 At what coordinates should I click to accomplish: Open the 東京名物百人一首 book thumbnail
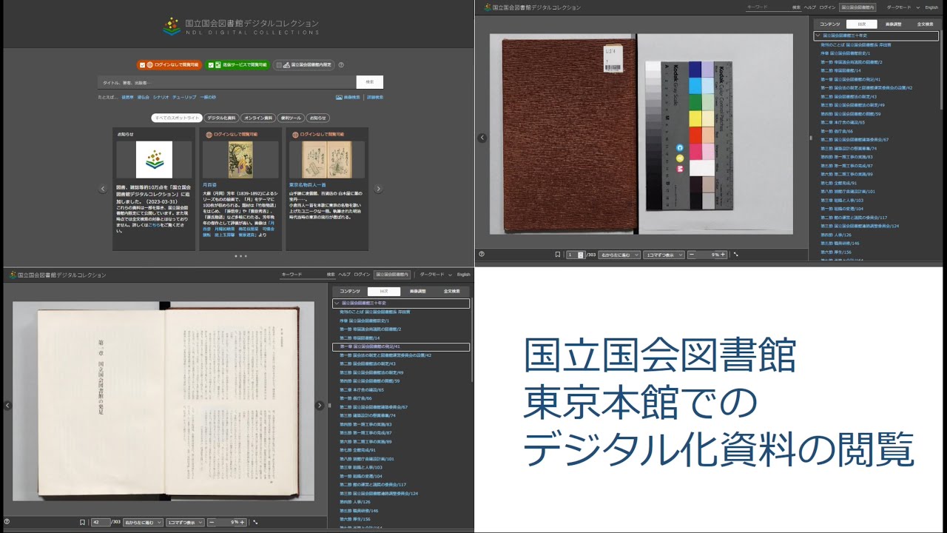[x=327, y=160]
